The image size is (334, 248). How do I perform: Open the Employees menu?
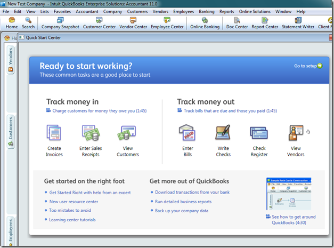(184, 12)
